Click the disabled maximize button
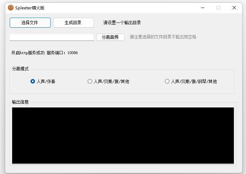This screenshot has height=174, width=246. click(x=218, y=8)
